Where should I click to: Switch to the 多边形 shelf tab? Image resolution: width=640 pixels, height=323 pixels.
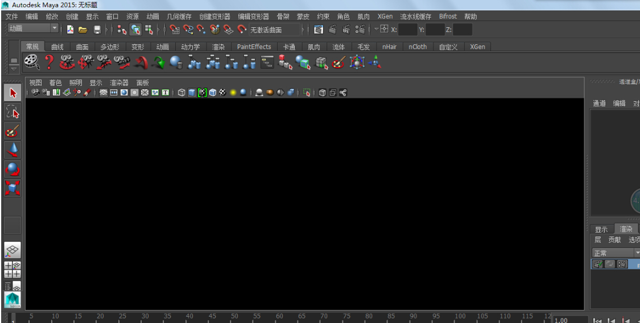110,47
